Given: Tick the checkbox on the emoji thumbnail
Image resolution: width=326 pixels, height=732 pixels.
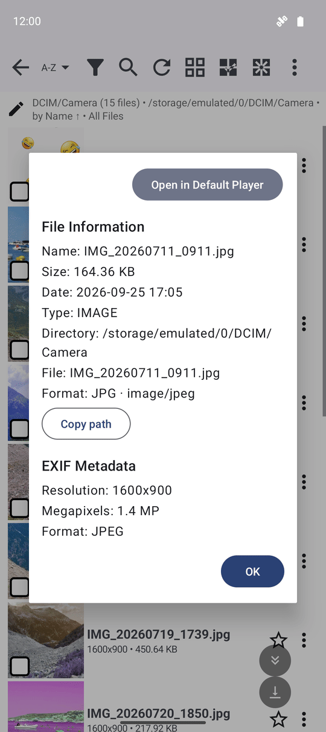Looking at the screenshot, I should (x=20, y=191).
